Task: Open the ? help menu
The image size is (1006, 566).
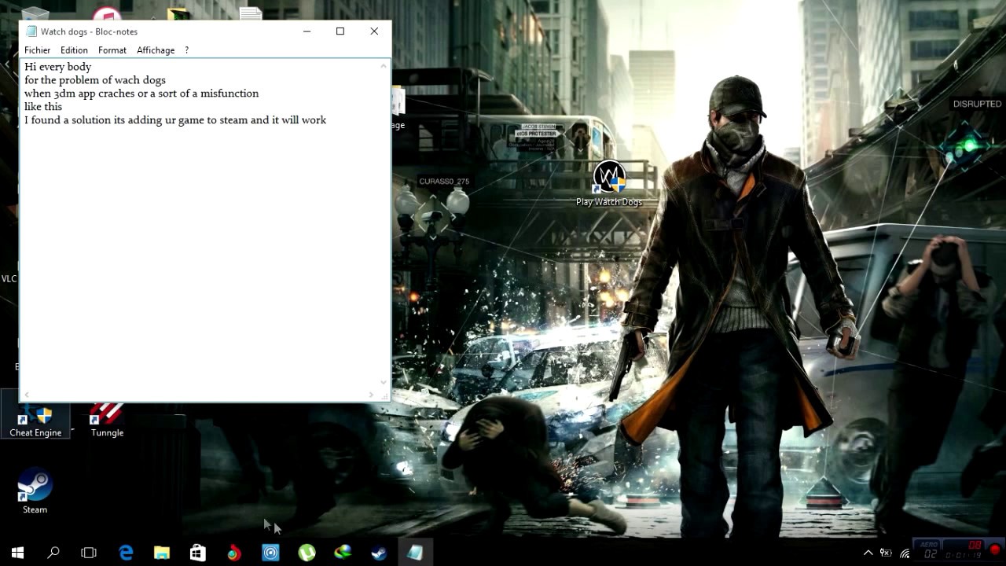Action: (186, 50)
